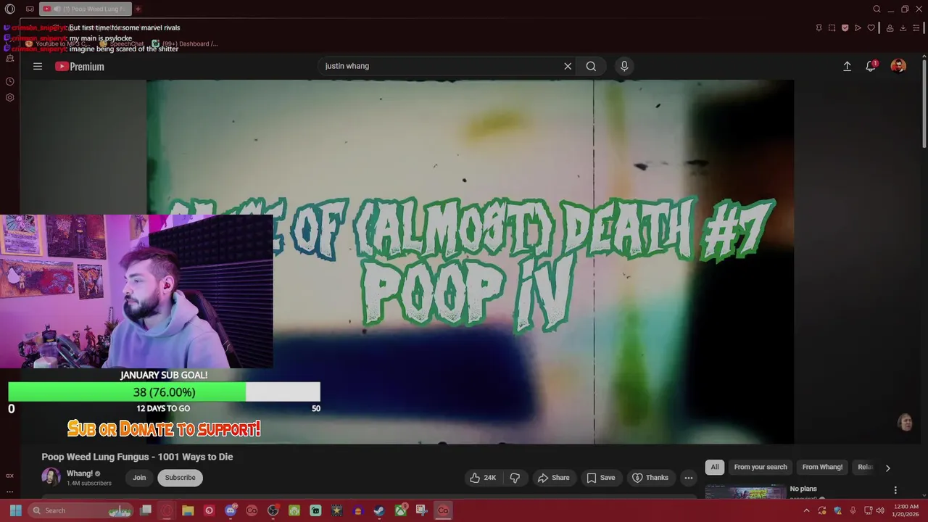The height and width of the screenshot is (522, 928).
Task: Clear the search box with the X
Action: point(568,66)
